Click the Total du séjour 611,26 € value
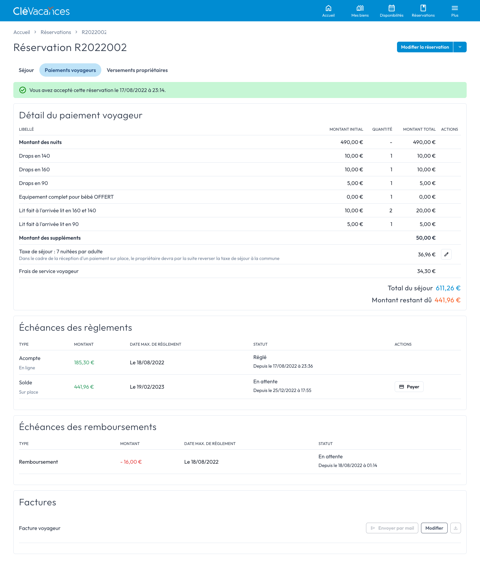Screen dimensions: 480x561 pyautogui.click(x=448, y=288)
